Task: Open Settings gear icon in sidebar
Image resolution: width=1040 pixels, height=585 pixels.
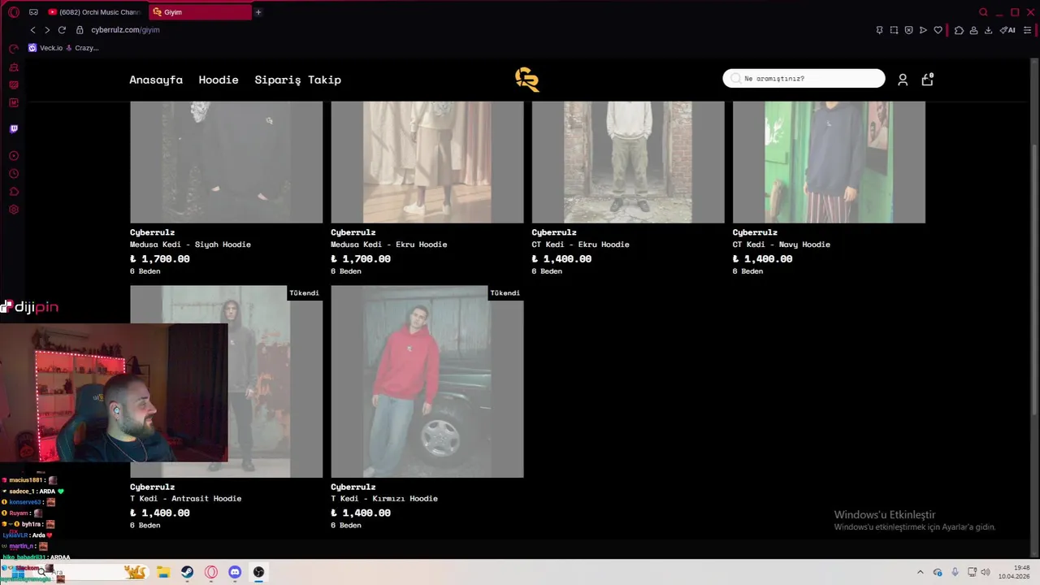Action: [14, 210]
